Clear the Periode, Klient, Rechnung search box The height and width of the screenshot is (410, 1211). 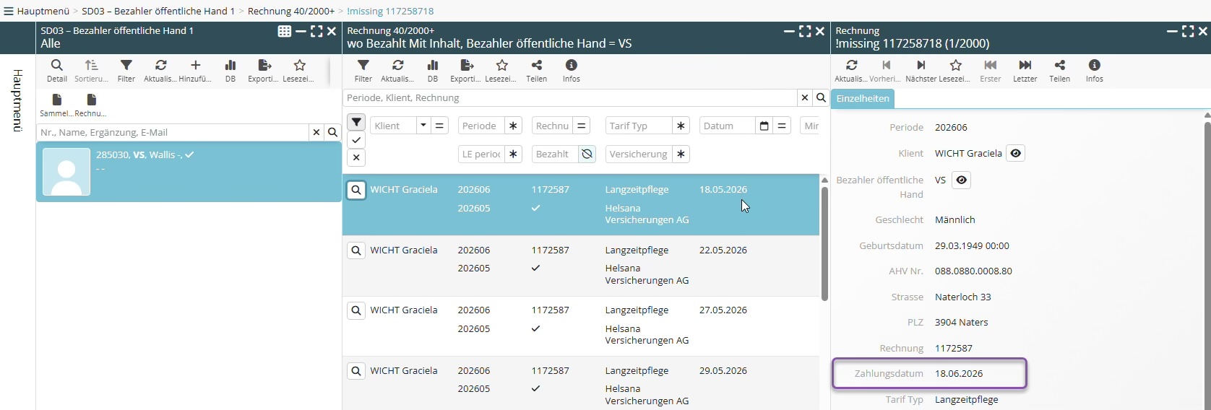click(x=805, y=98)
